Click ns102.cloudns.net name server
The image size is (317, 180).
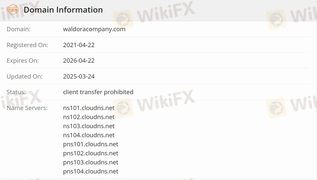89,117
